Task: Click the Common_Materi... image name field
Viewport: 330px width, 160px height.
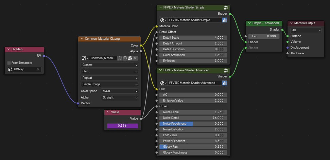Action: [103, 58]
